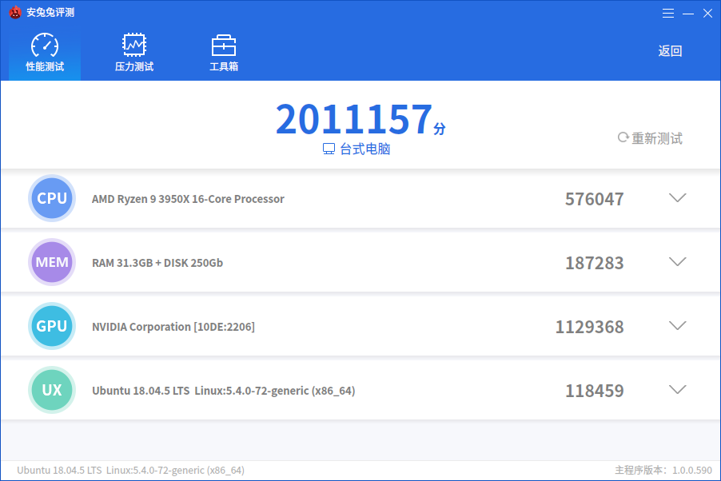
Task: Open the 工具箱 toolbox tab
Action: point(224,53)
